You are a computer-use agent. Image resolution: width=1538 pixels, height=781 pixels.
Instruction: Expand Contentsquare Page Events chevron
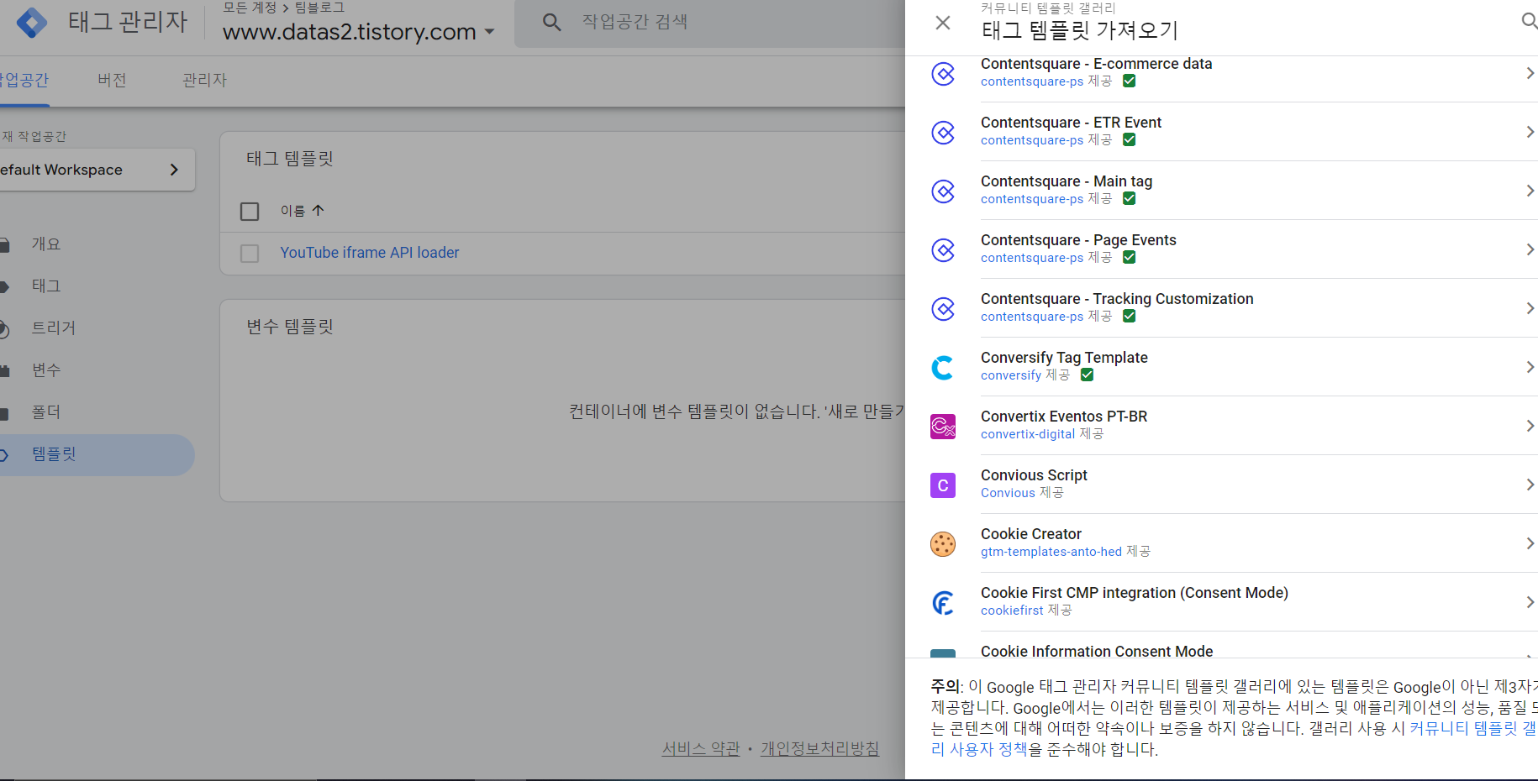point(1530,250)
